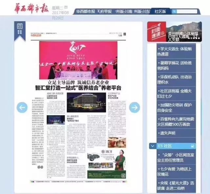Image resolution: width=210 pixels, height=194 pixels.
Task: Select the 社区版 tab
Action: [160, 11]
